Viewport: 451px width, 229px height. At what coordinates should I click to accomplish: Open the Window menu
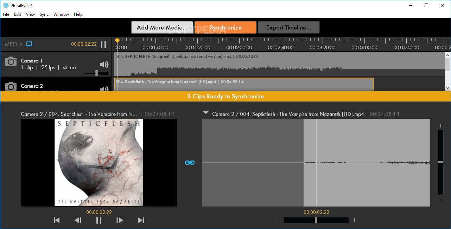61,14
